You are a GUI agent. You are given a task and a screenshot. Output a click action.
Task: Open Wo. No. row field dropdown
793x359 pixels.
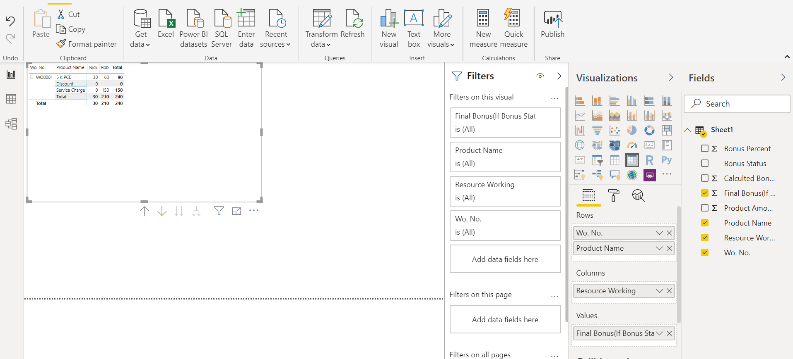[x=659, y=233]
